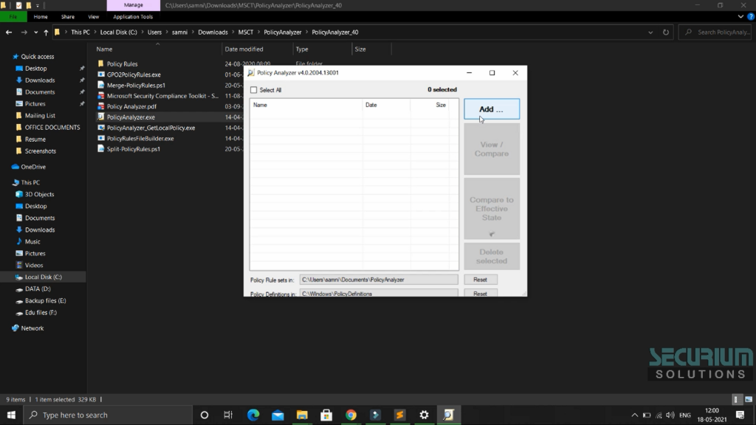Expand the address bar history dropdown

pos(650,32)
